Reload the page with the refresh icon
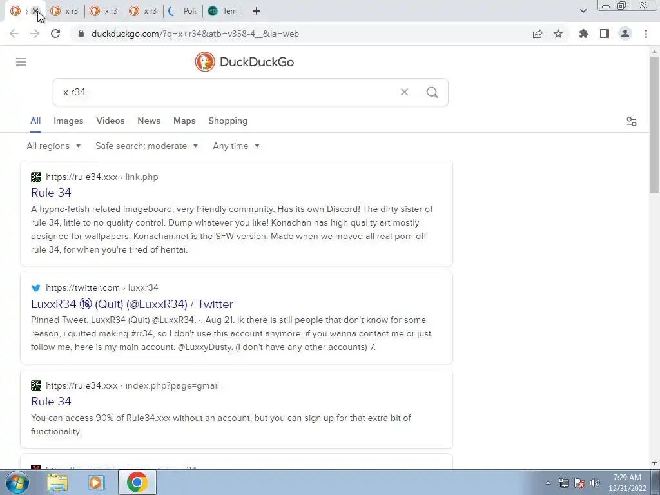The height and width of the screenshot is (495, 660). (x=55, y=34)
